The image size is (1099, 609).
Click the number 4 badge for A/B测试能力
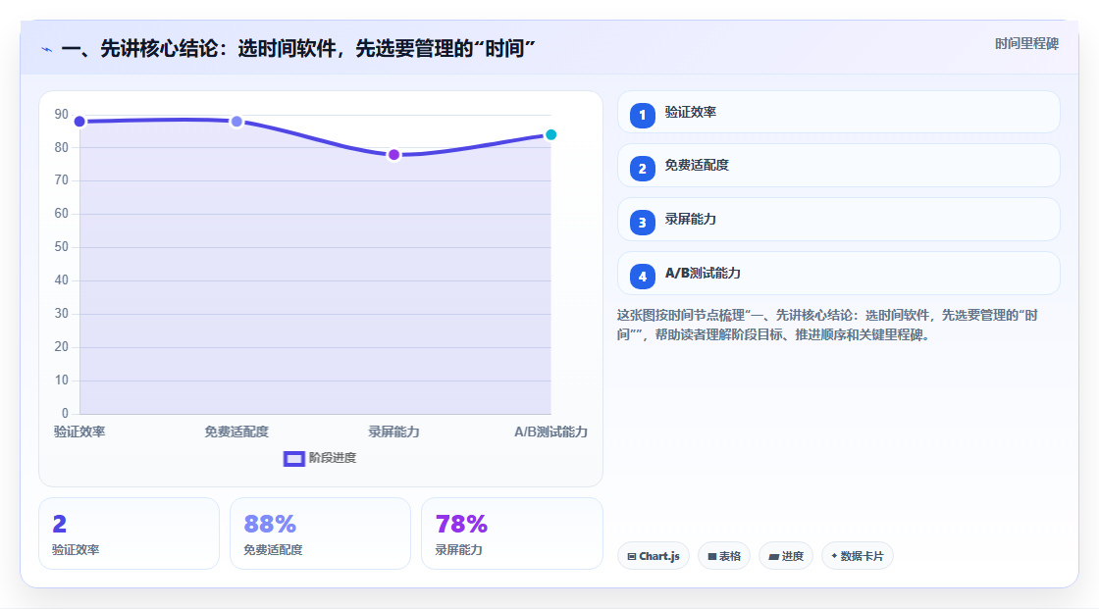pos(642,277)
